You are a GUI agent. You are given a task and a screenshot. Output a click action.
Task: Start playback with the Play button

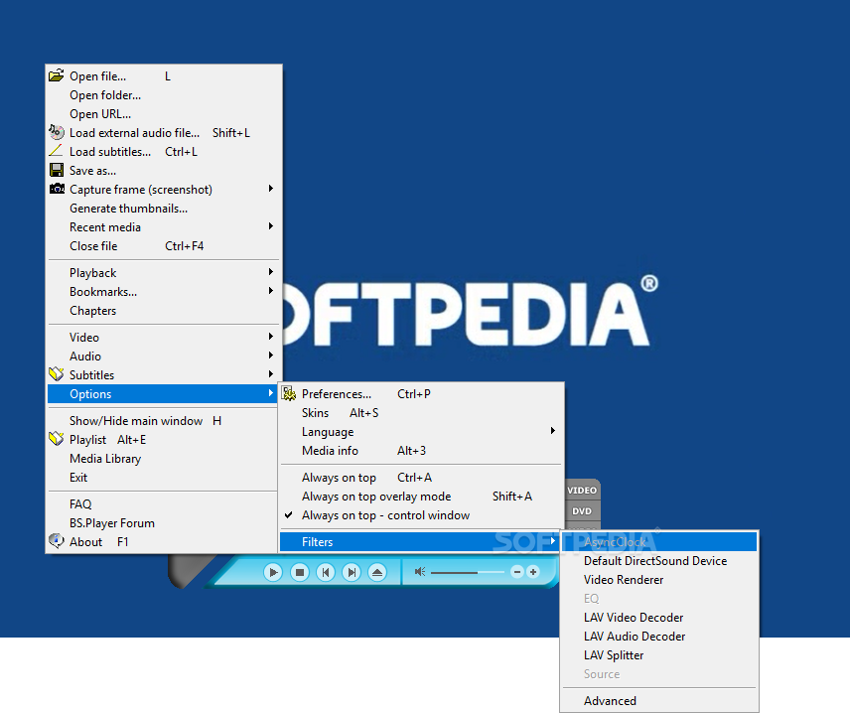(x=273, y=572)
